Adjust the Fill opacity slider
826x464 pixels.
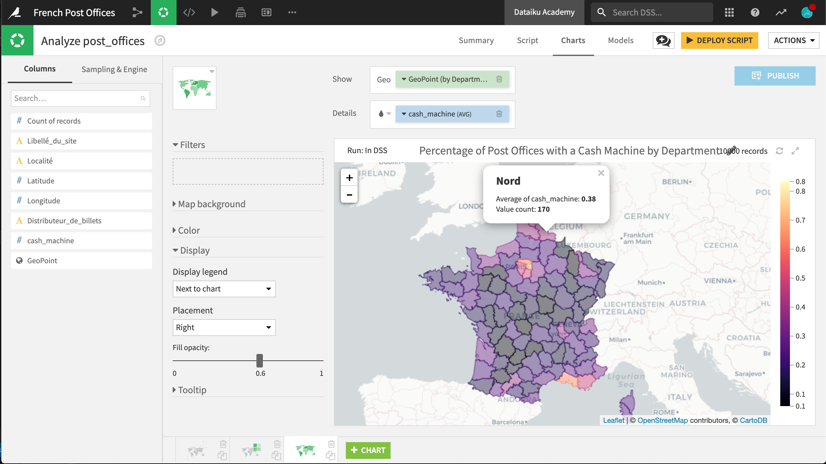coord(260,361)
